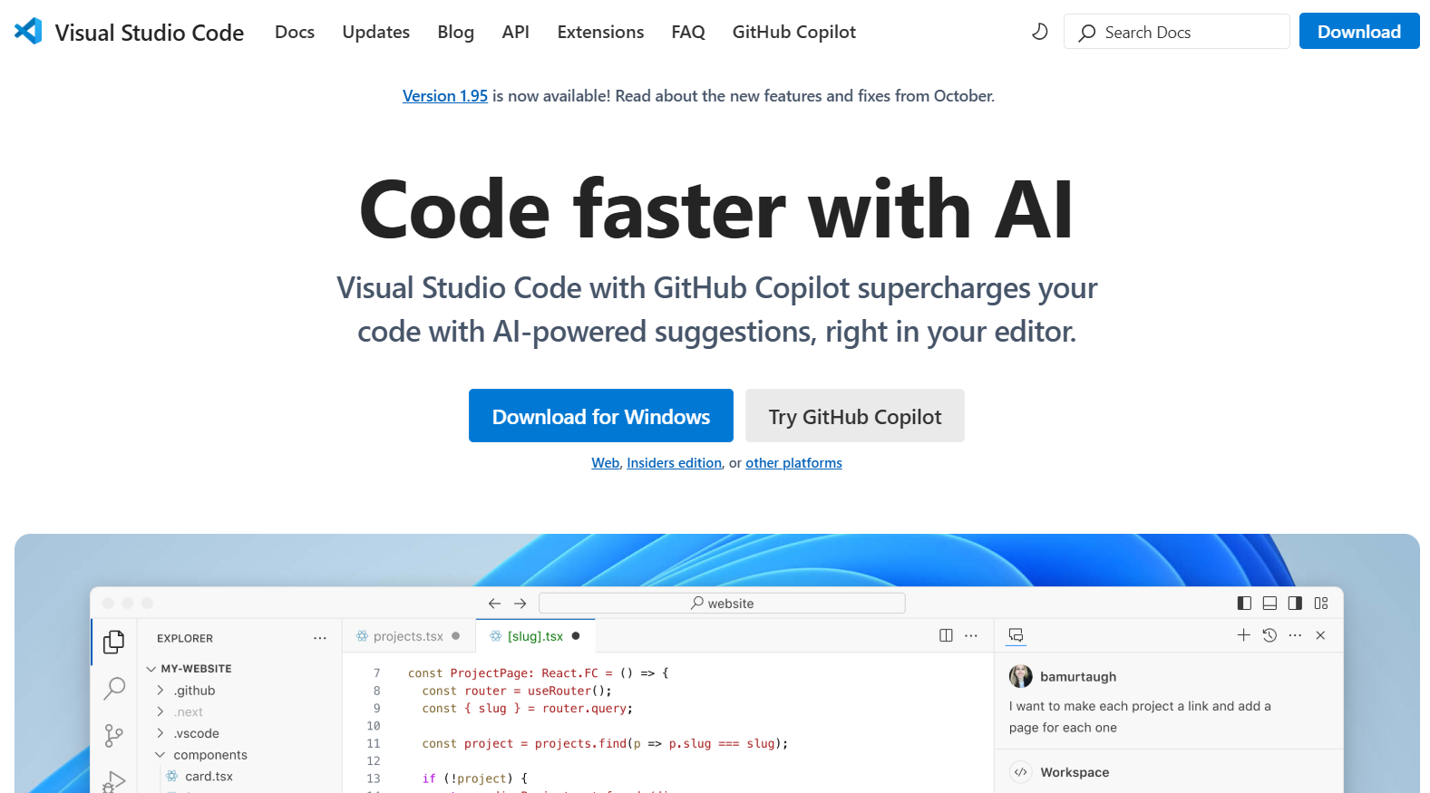Click the unsaved dot on projects.tsx tab
This screenshot has width=1430, height=793.
[x=456, y=636]
